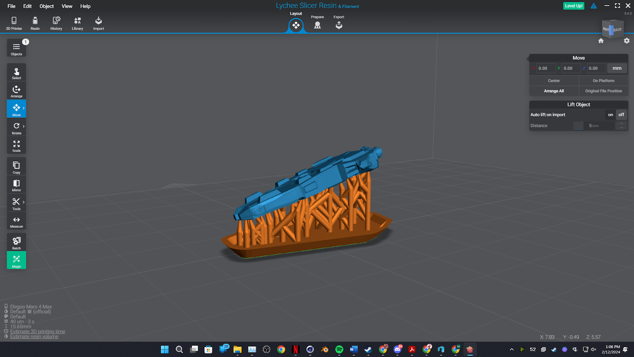Click the Elegoo Mars 4 Max printer label
Screen dimensions: 634x357
coord(31,307)
